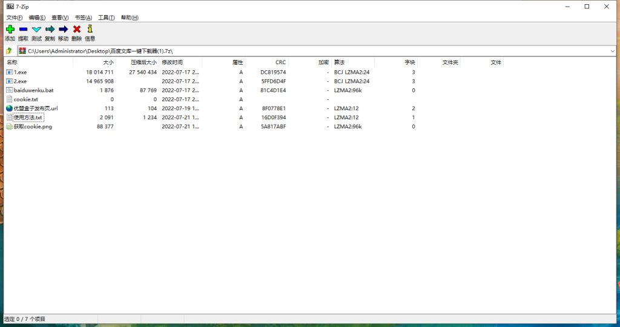Open the 书签(A) menu
620x327 pixels.
click(83, 18)
